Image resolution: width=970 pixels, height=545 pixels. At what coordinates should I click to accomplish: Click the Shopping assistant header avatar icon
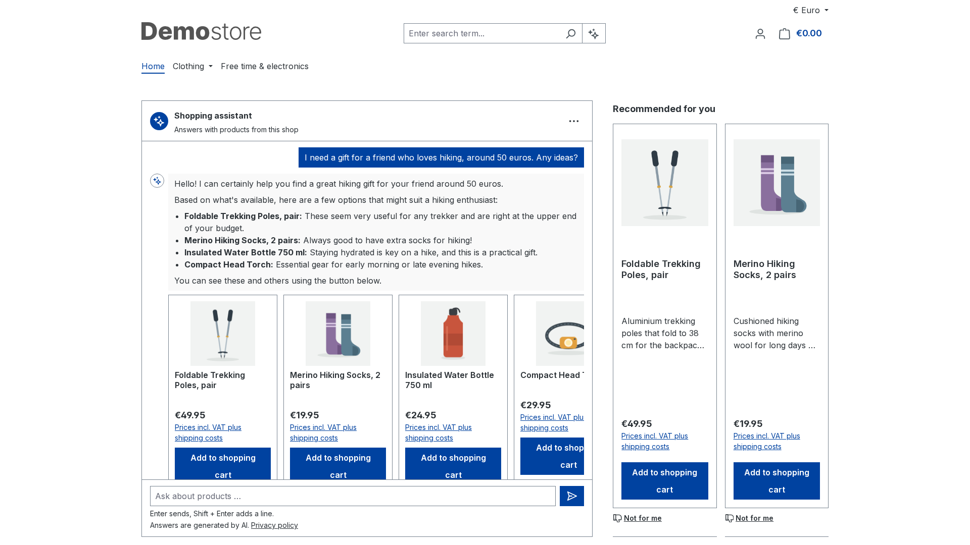(159, 121)
